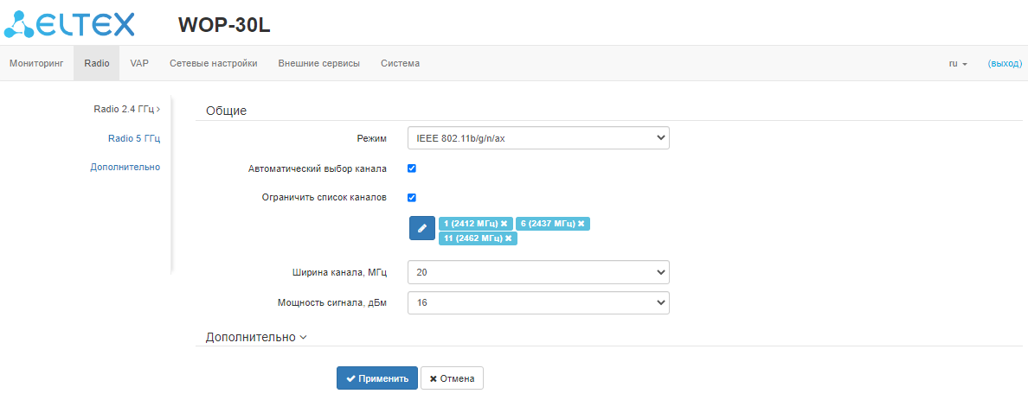
Task: Open Мощность сигнала, дБм dropdown
Action: 537,303
